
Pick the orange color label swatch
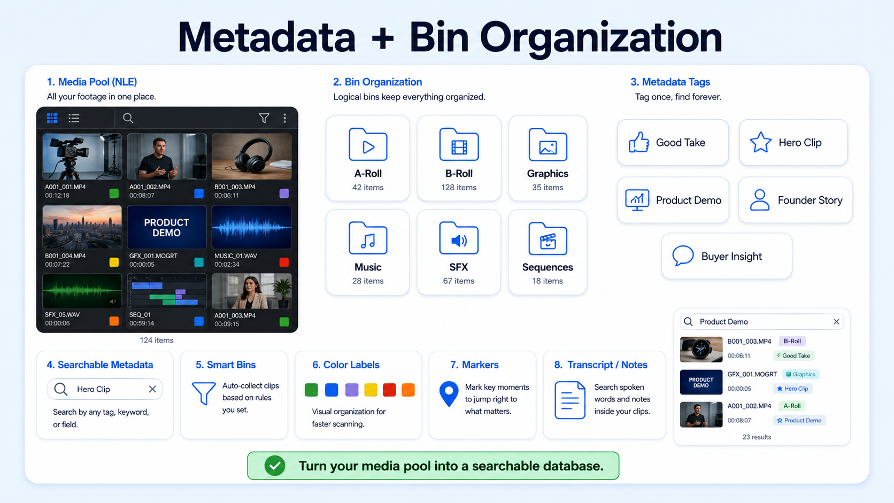[408, 390]
